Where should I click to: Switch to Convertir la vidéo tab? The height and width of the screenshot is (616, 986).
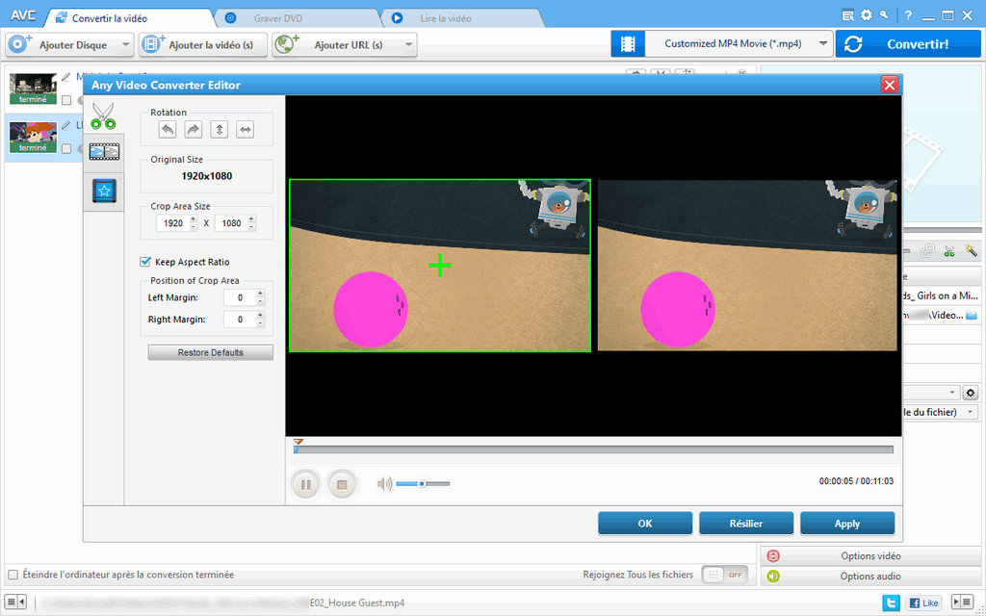pos(110,18)
